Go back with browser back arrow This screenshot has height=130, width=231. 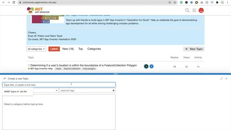(x=4, y=3)
